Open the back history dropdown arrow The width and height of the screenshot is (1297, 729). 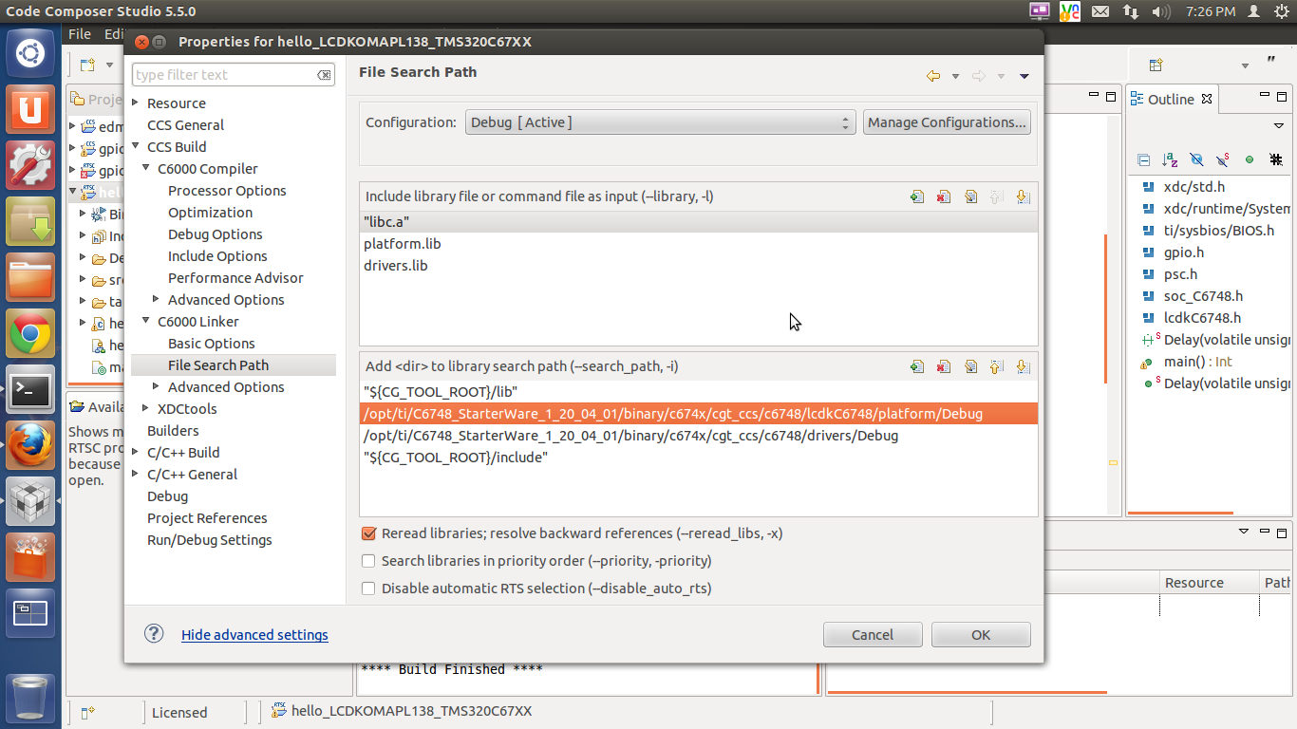click(955, 76)
